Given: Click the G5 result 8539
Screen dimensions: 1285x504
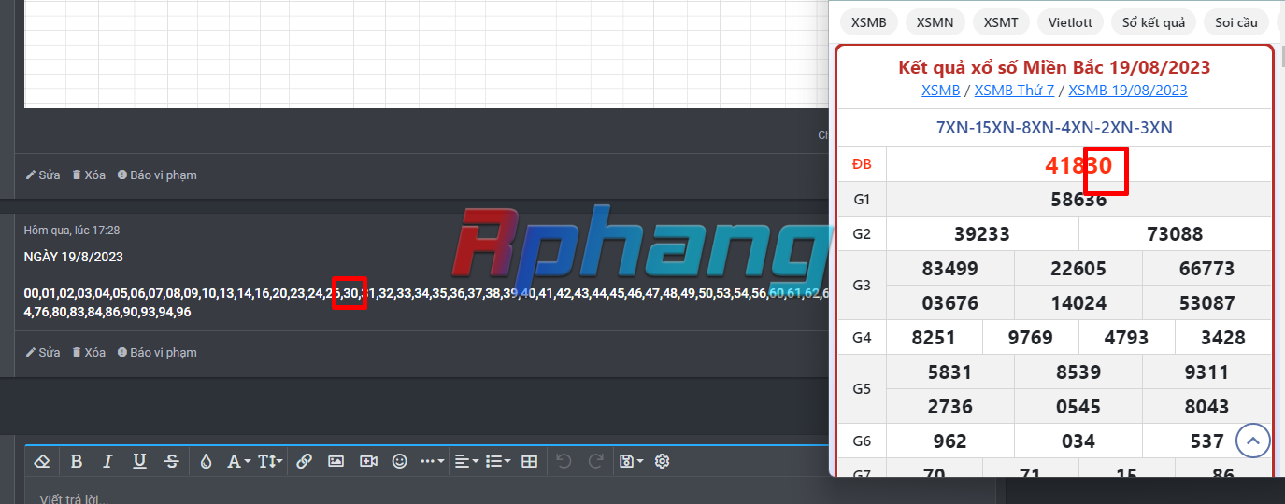Looking at the screenshot, I should pos(1078,372).
